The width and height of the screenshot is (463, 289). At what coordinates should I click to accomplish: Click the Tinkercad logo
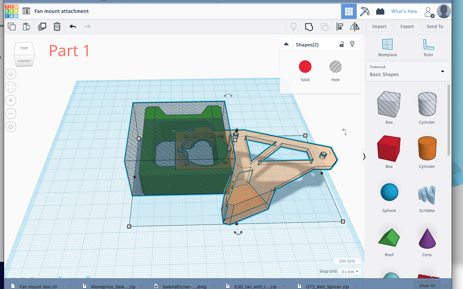[12, 11]
